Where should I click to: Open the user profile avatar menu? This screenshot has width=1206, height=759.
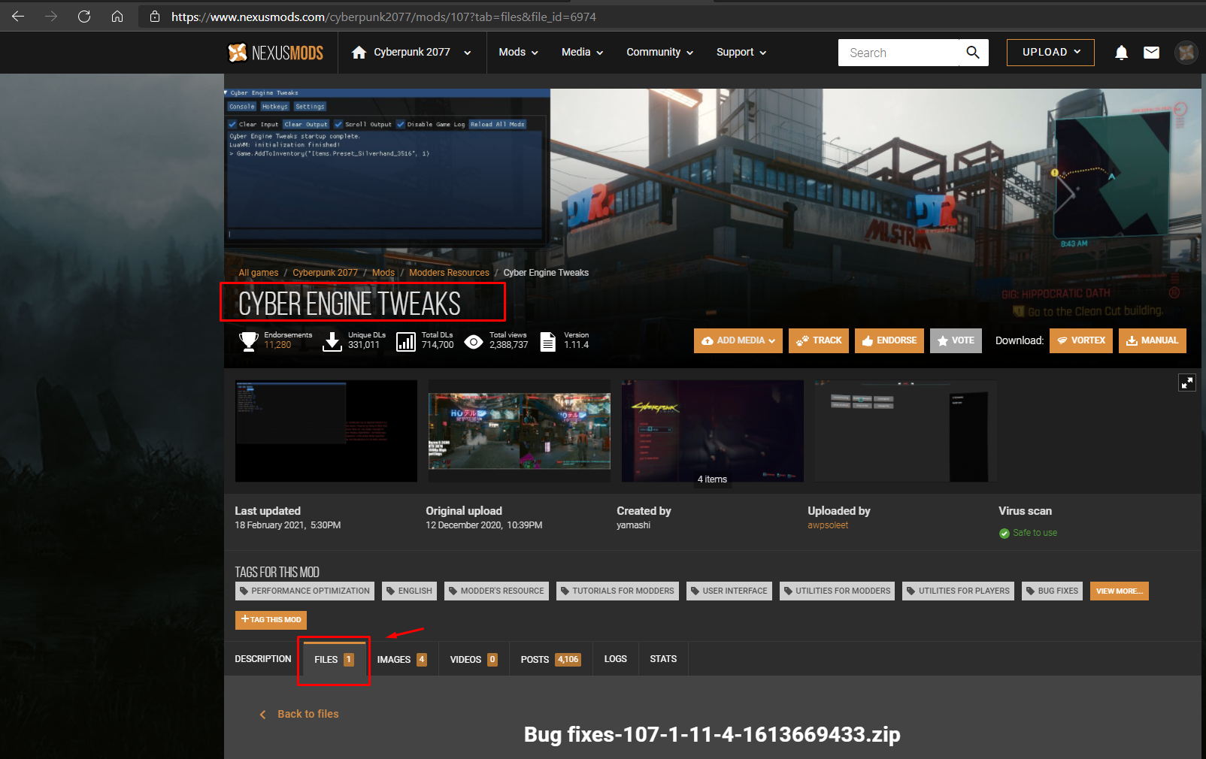1186,52
